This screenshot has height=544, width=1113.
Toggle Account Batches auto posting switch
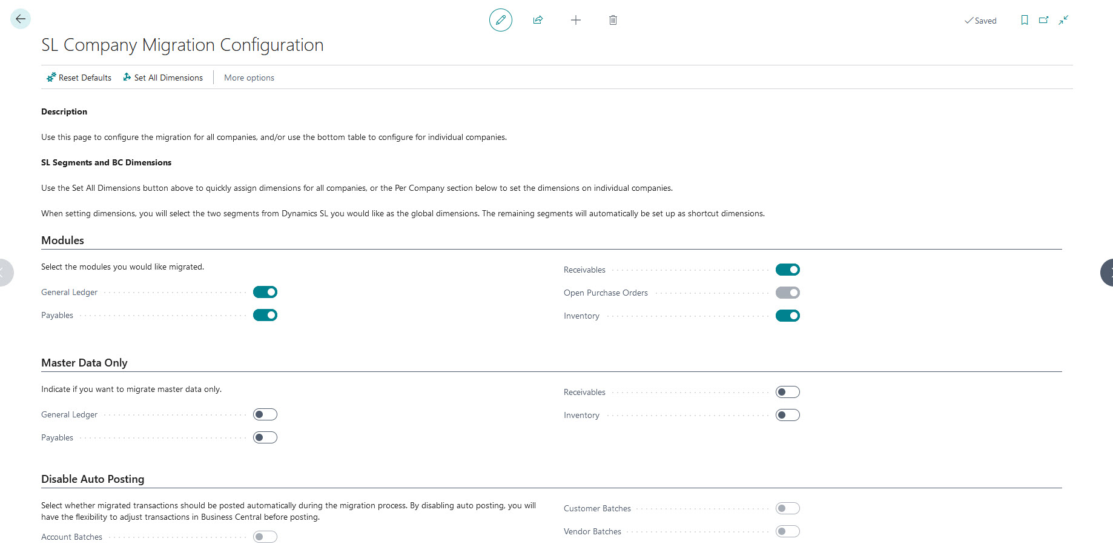(x=265, y=537)
